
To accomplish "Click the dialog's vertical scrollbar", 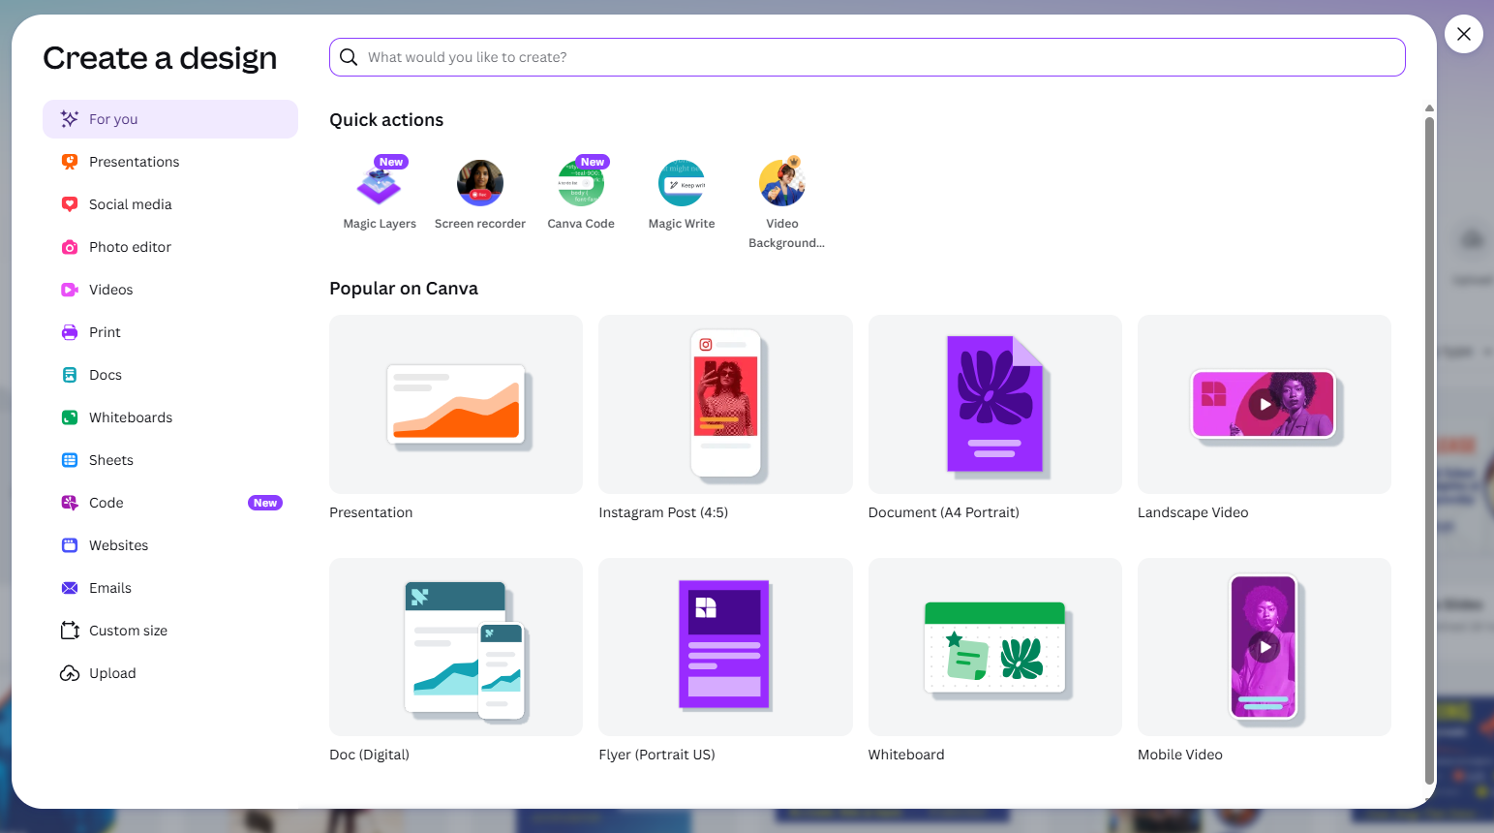I will (1429, 450).
